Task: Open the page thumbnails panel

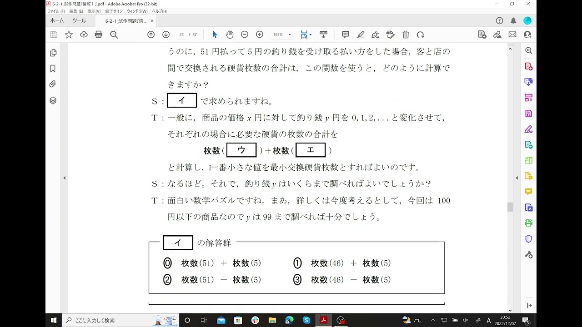Action: pyautogui.click(x=53, y=53)
